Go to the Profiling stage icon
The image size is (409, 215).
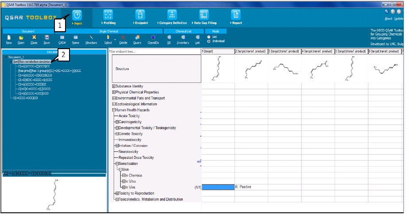(108, 15)
